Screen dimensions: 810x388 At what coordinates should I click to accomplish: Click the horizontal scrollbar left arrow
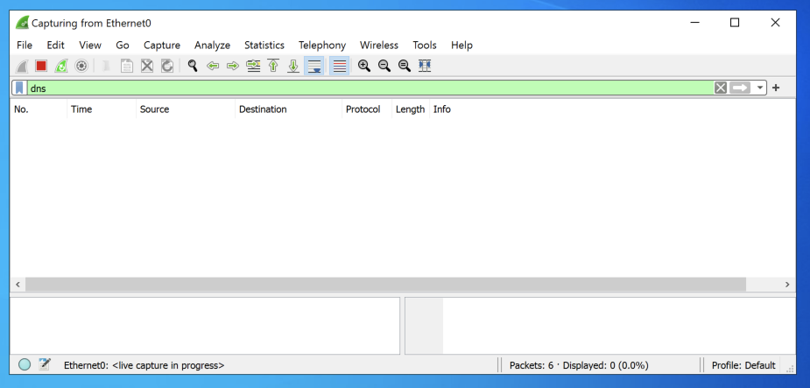point(17,284)
